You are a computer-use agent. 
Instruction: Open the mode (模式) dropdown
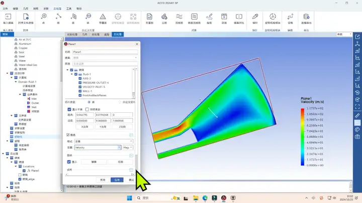click(x=104, y=141)
